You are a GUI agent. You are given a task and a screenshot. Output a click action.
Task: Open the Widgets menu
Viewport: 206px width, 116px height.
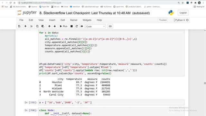pyautogui.click(x=87, y=20)
